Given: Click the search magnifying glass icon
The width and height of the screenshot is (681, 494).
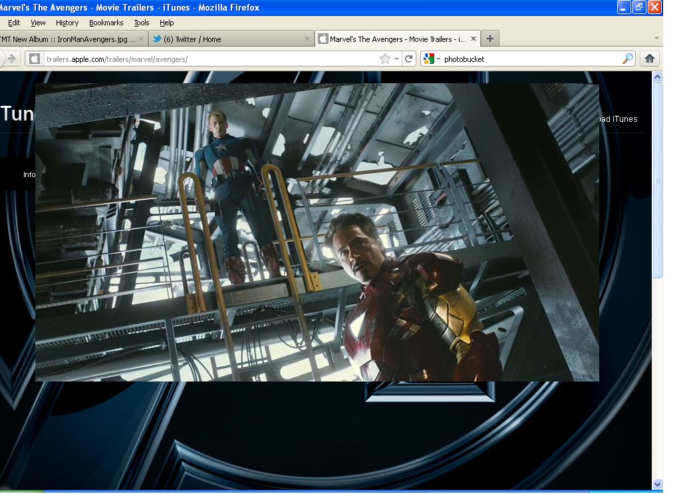Looking at the screenshot, I should pyautogui.click(x=628, y=59).
